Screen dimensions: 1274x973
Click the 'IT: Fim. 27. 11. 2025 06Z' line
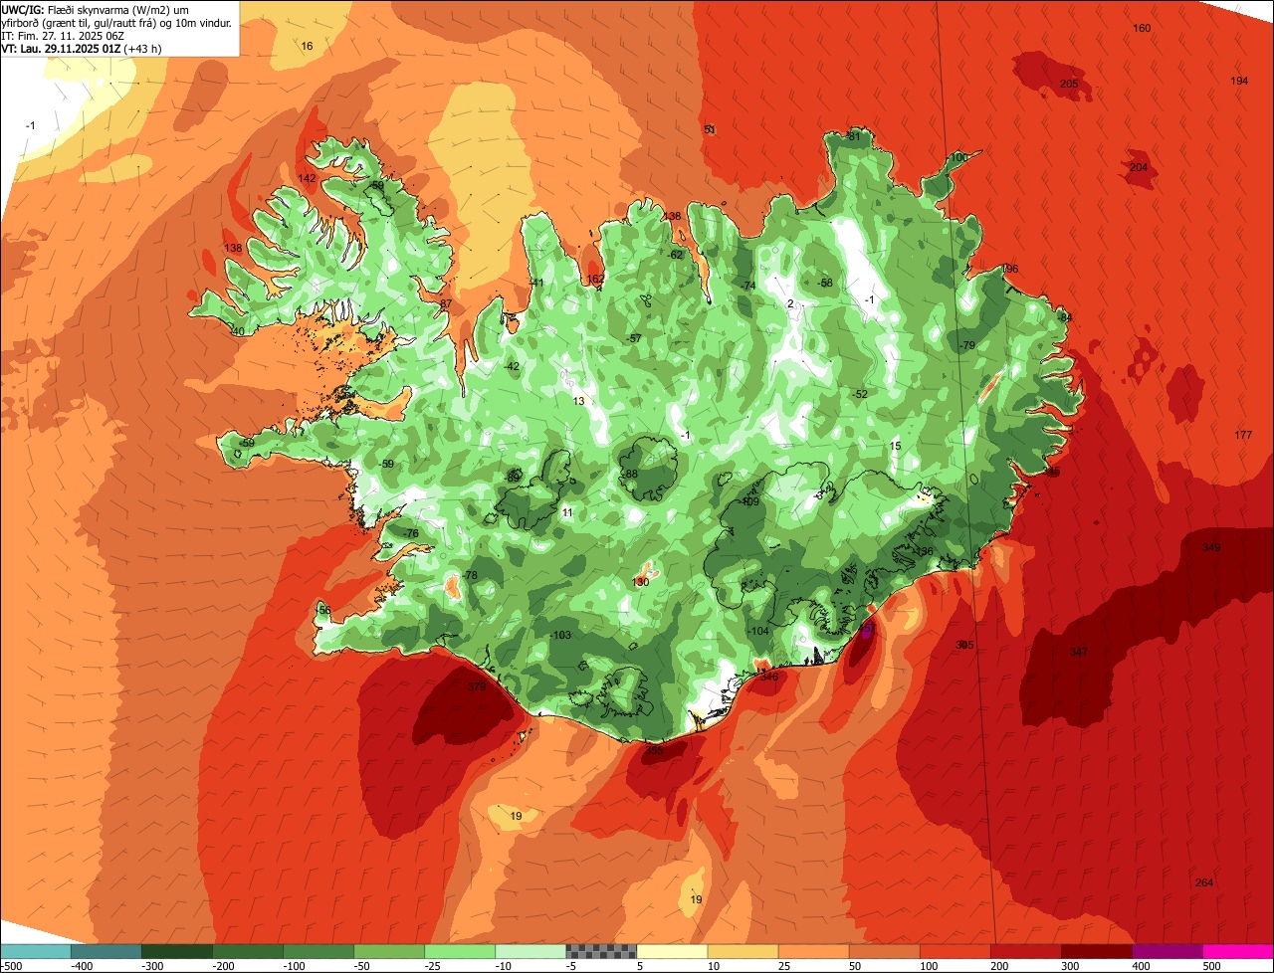[61, 35]
